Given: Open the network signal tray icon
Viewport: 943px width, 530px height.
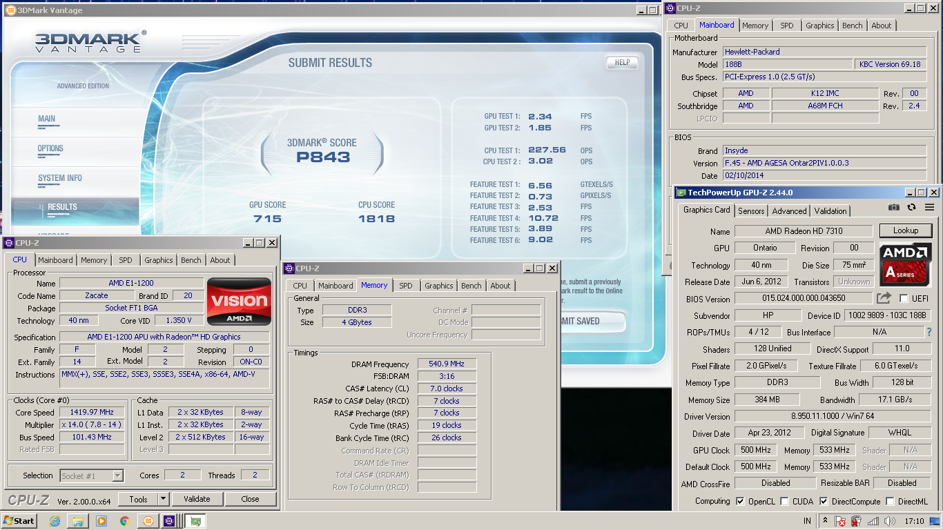Looking at the screenshot, I should (x=873, y=521).
